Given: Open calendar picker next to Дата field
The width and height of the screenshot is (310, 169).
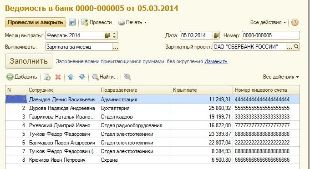Looking at the screenshot, I should (x=216, y=35).
